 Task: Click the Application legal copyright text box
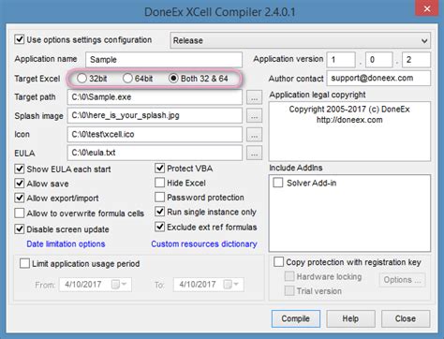(x=349, y=131)
